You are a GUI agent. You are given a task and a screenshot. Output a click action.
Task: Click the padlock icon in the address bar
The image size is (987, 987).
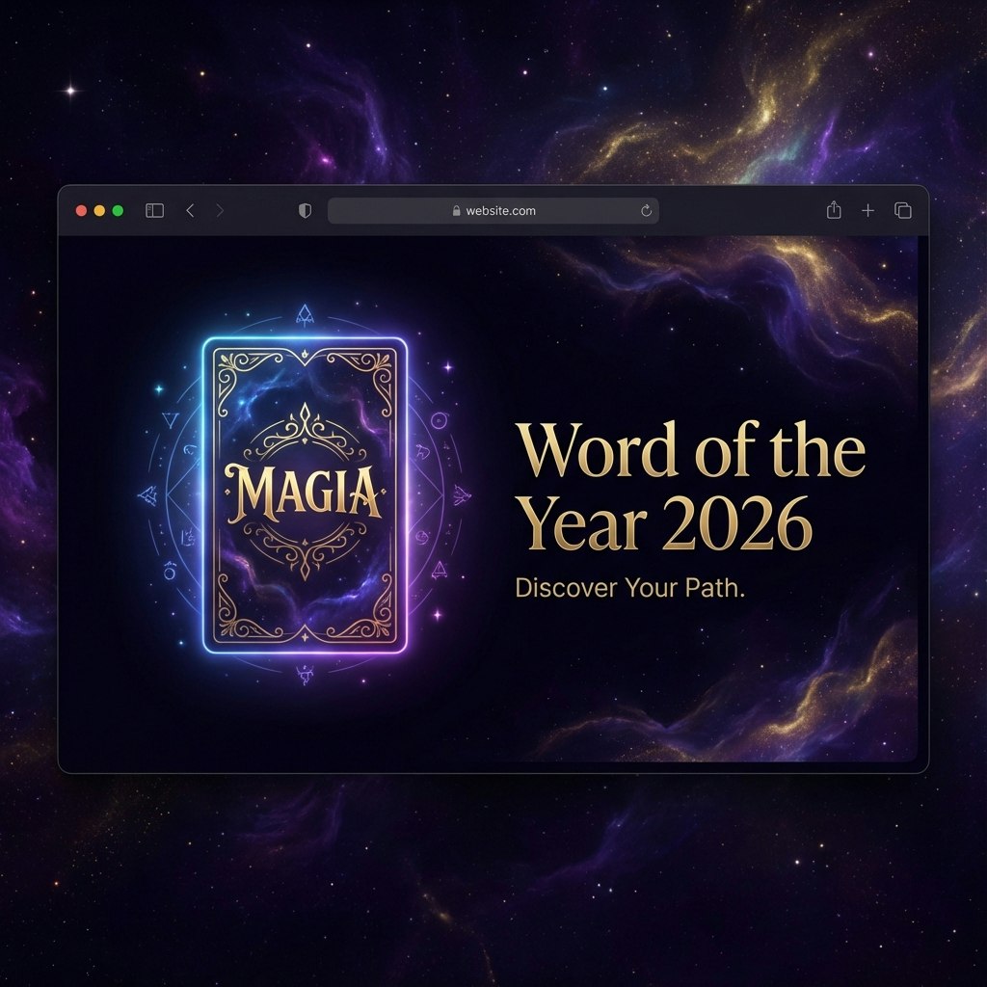tap(455, 210)
